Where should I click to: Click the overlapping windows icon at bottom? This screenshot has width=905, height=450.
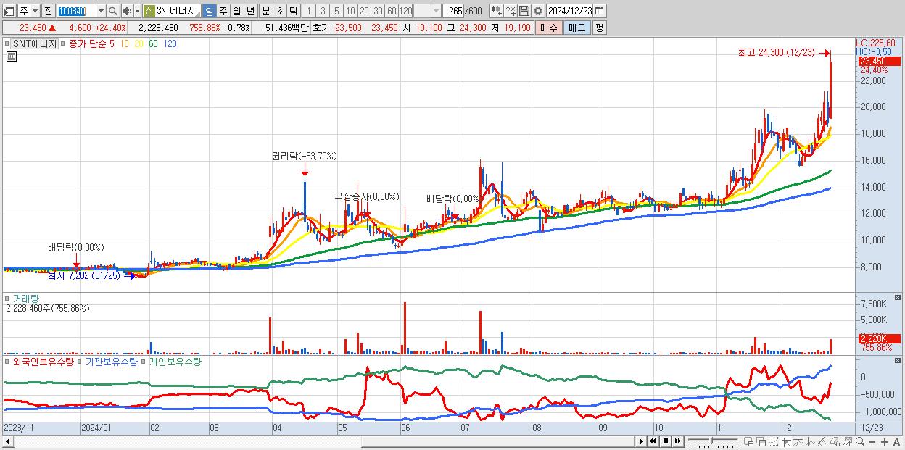tap(761, 442)
